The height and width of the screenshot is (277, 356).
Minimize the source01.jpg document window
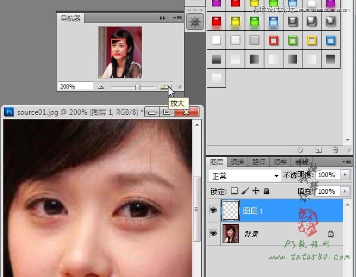pyautogui.click(x=152, y=112)
